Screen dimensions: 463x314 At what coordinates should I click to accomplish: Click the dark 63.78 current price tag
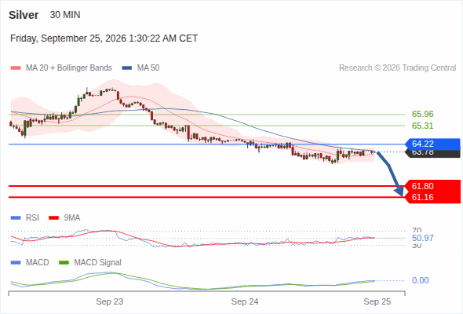click(432, 154)
